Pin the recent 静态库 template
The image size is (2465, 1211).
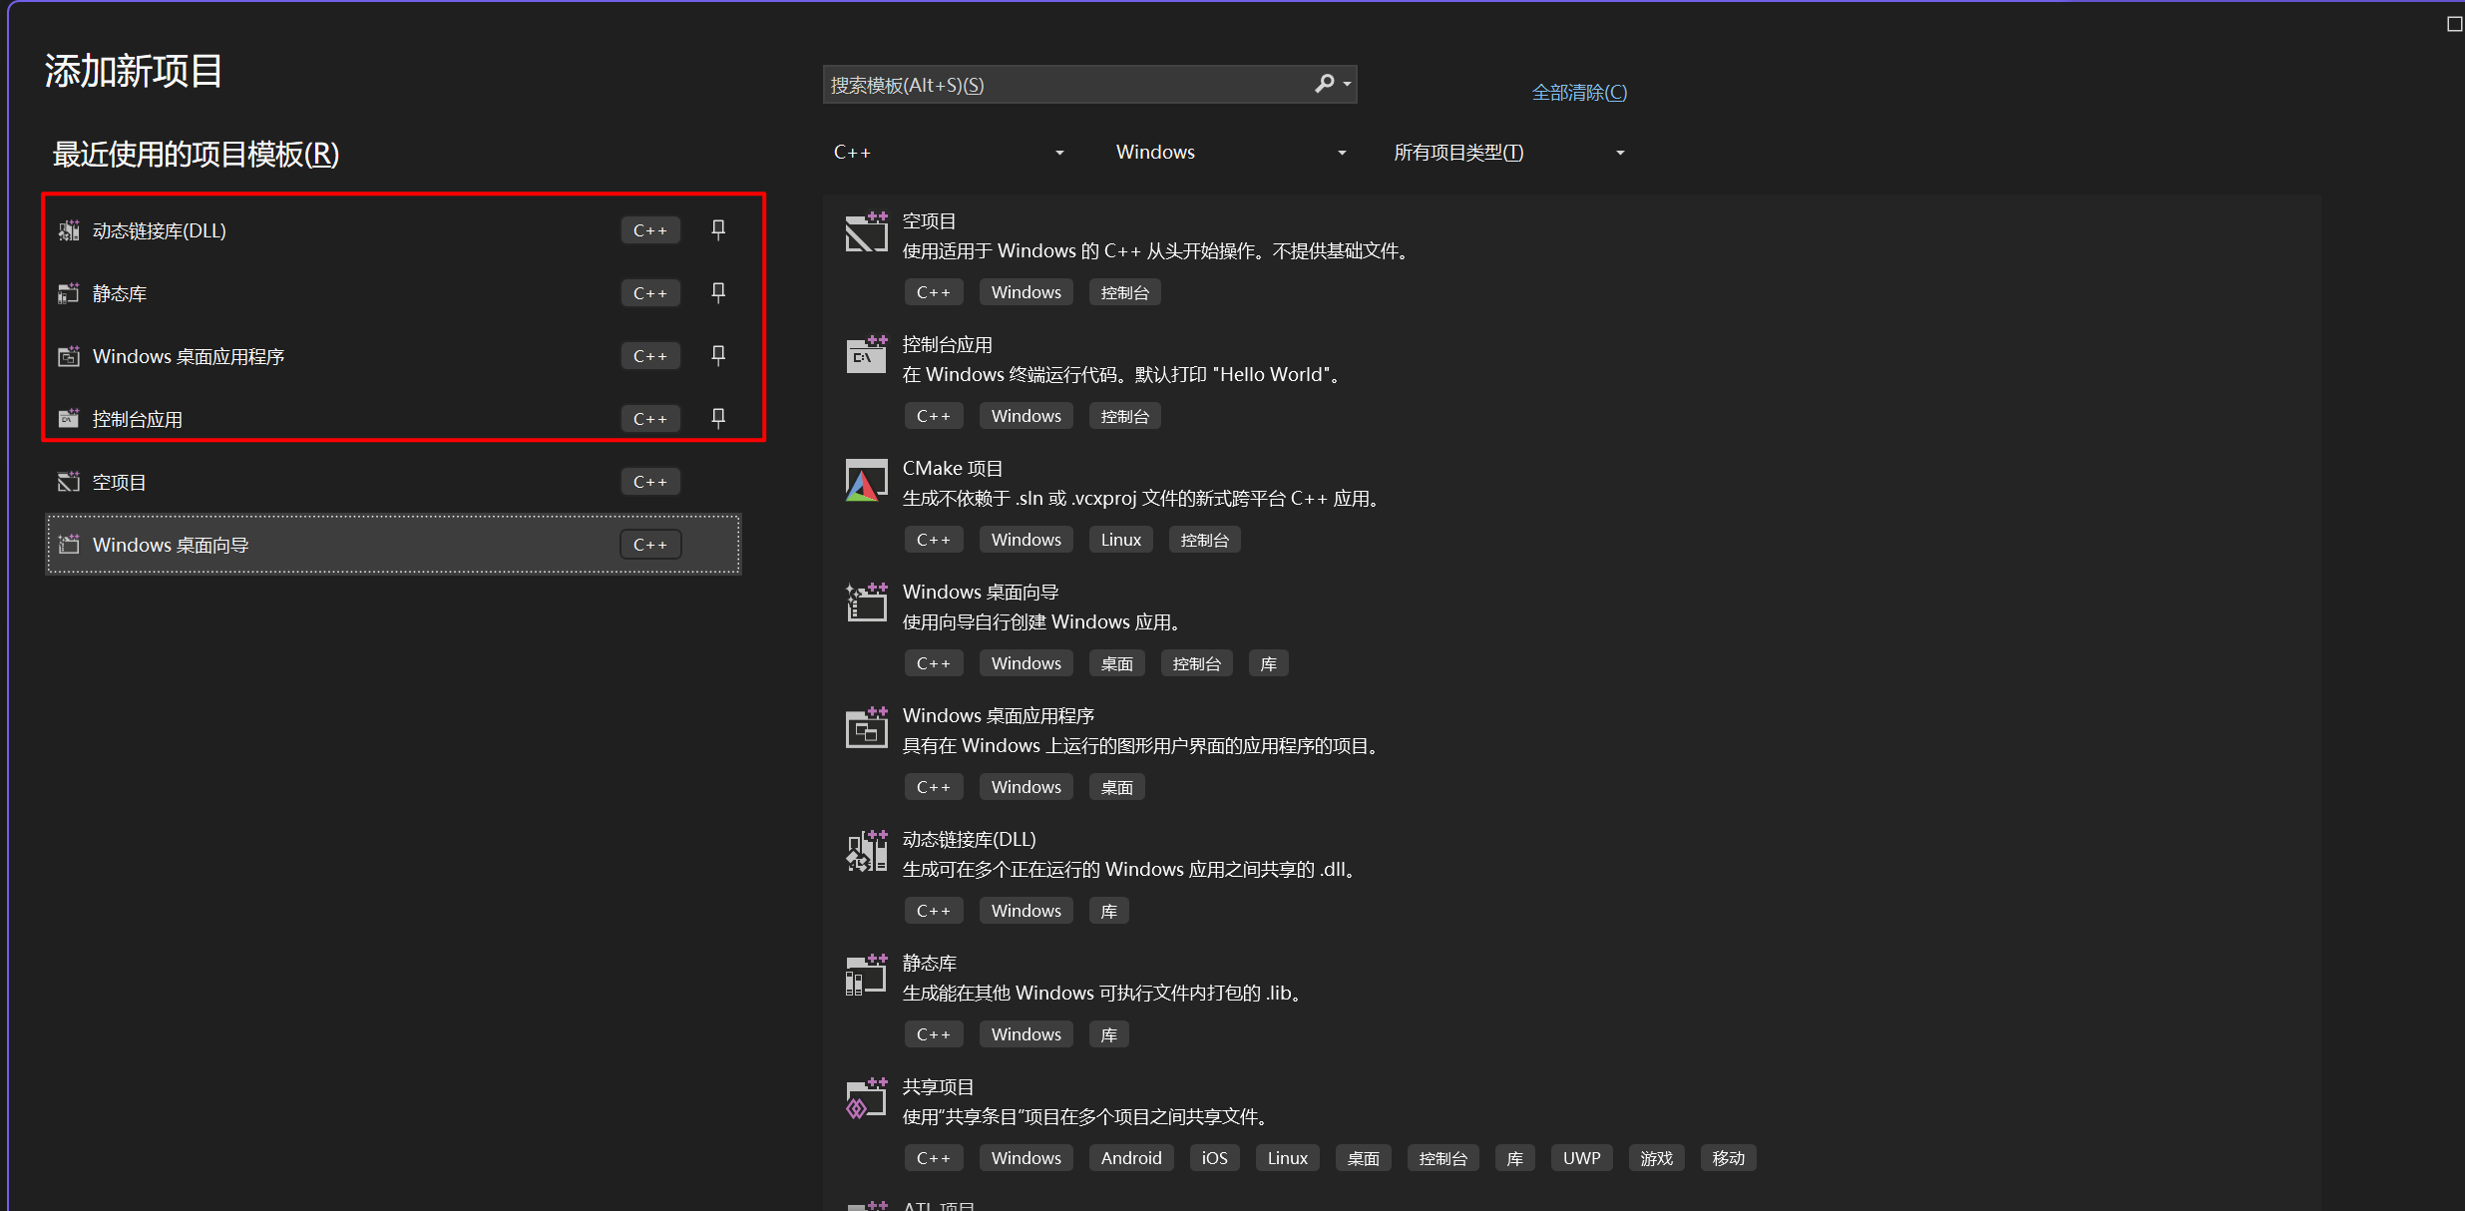[x=718, y=293]
